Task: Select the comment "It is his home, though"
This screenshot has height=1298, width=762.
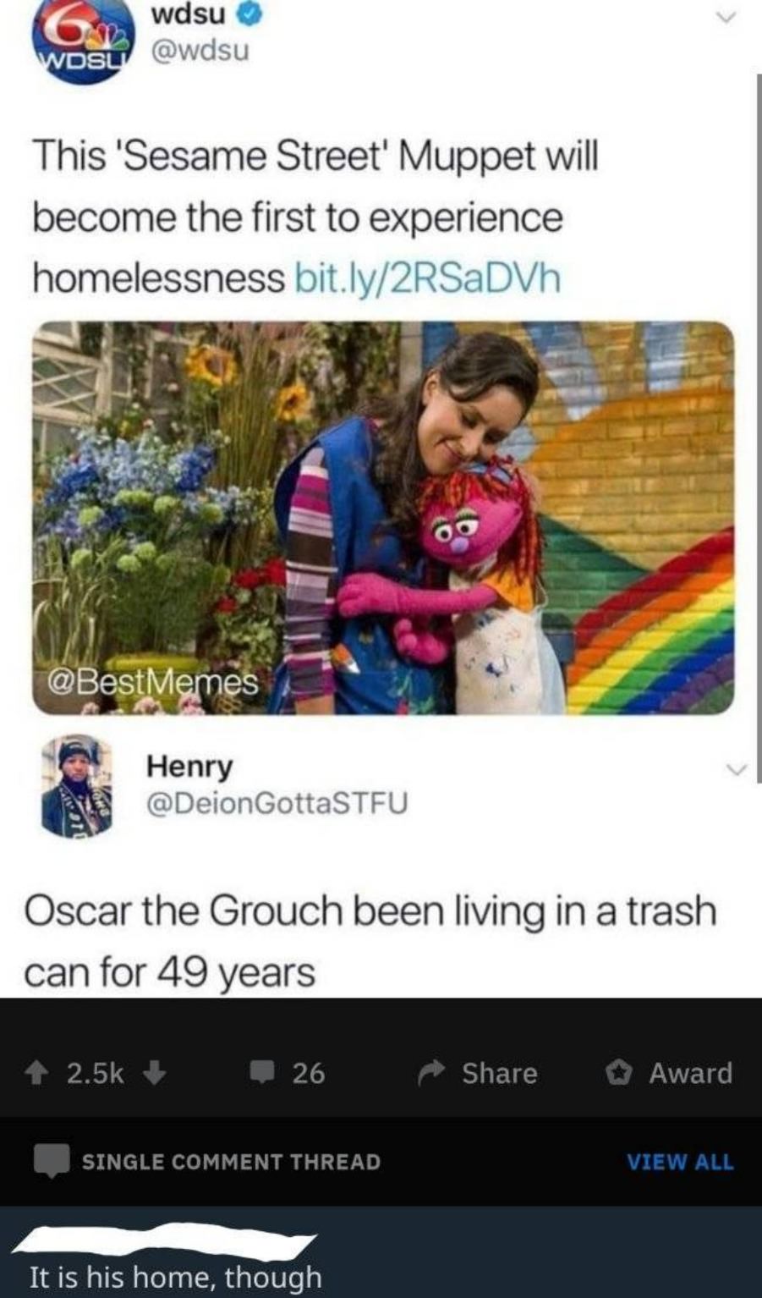Action: (x=175, y=1277)
